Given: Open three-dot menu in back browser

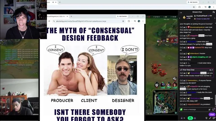Looking at the screenshot, I should [x=214, y=7].
